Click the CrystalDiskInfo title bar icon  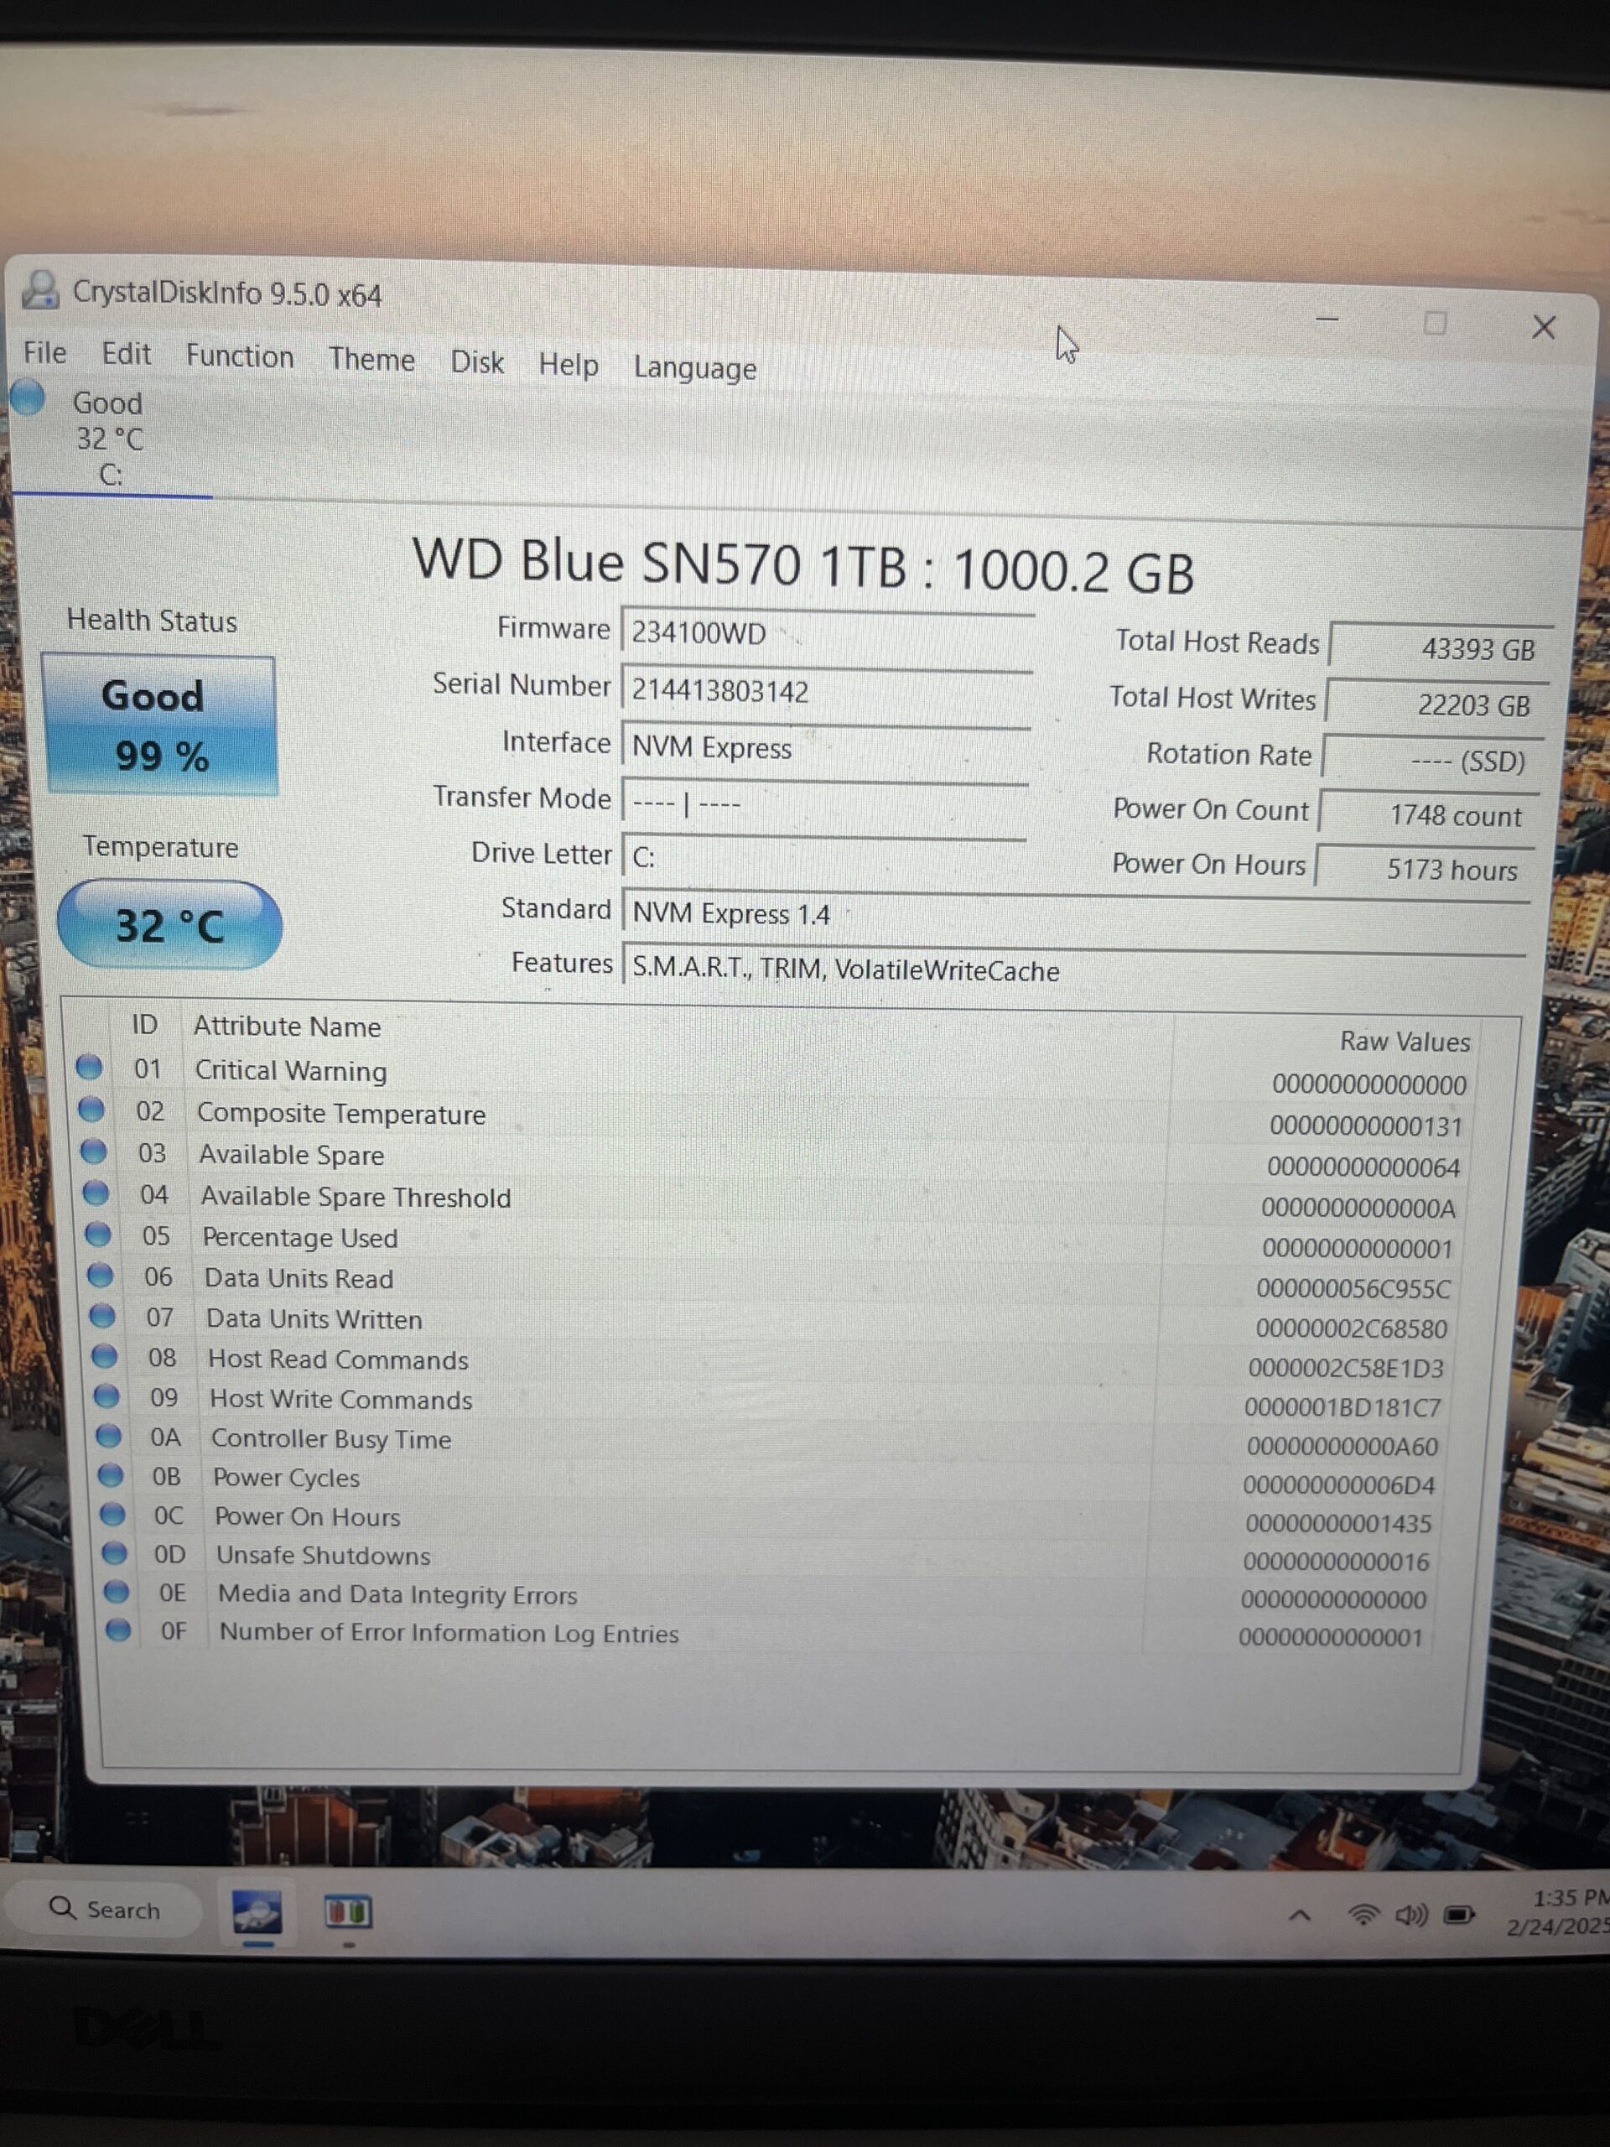(39, 290)
